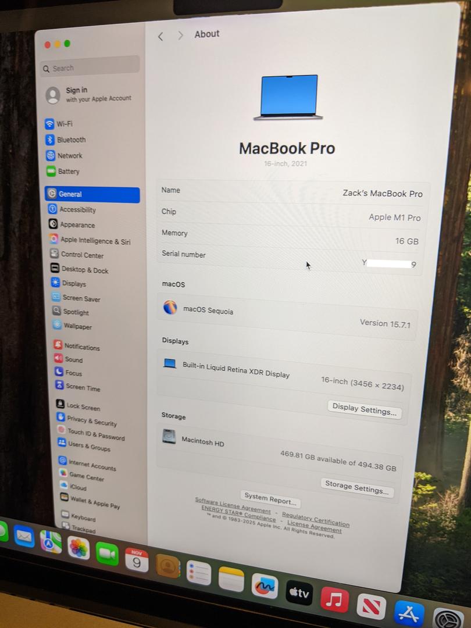Viewport: 471px width, 628px height.
Task: Select Network in the sidebar
Action: pos(65,155)
